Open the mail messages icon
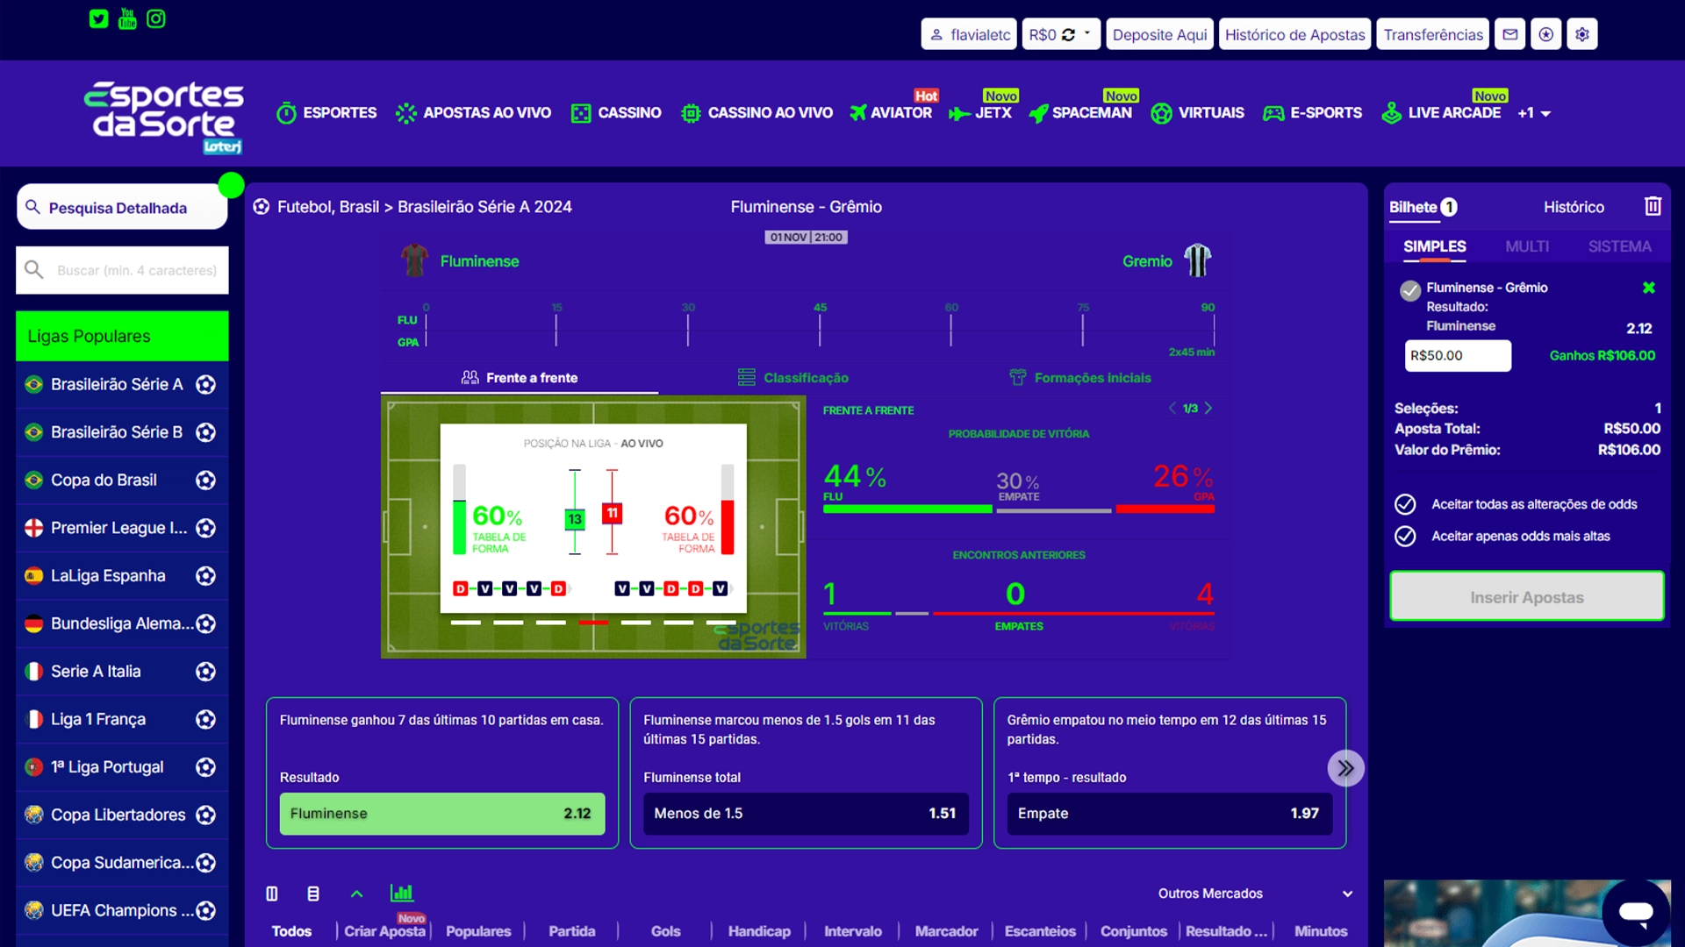 point(1510,34)
